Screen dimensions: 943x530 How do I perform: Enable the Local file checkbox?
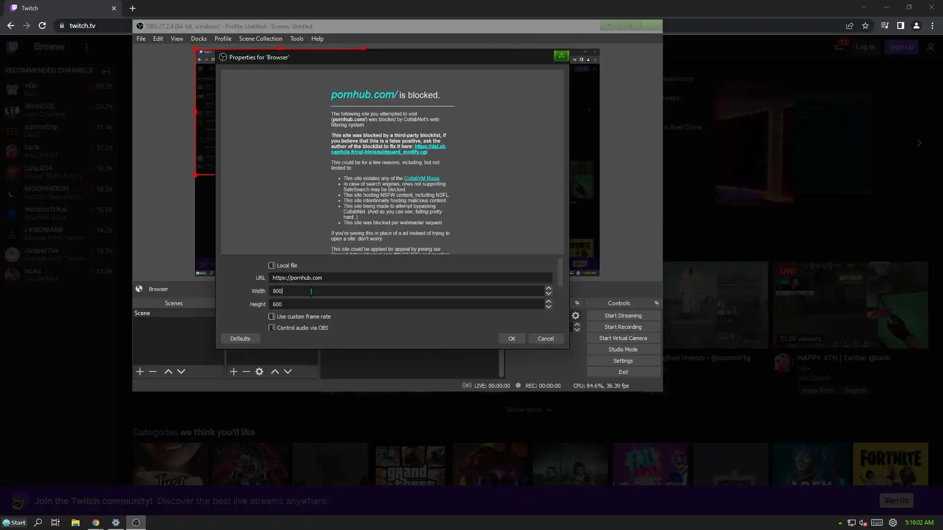pos(272,265)
